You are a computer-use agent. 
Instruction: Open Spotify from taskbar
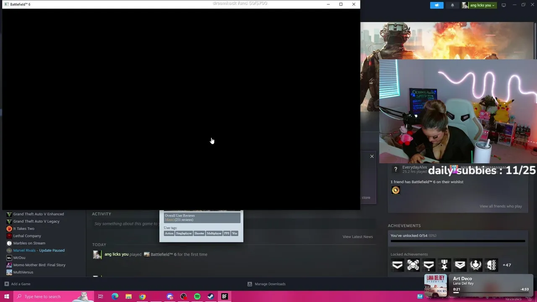197,297
